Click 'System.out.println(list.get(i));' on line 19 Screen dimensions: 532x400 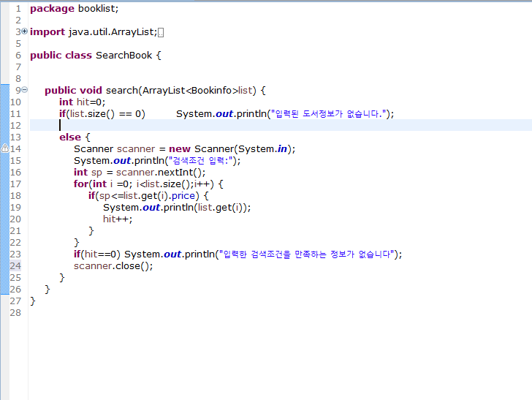(177, 208)
